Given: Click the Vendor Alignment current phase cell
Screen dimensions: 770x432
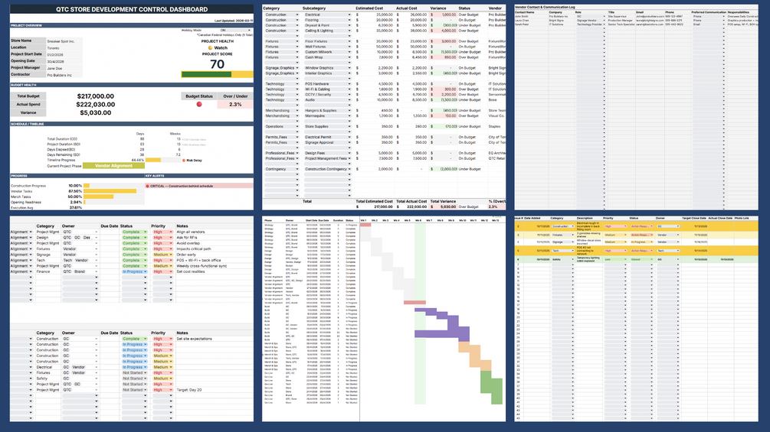Looking at the screenshot, I should click(113, 166).
